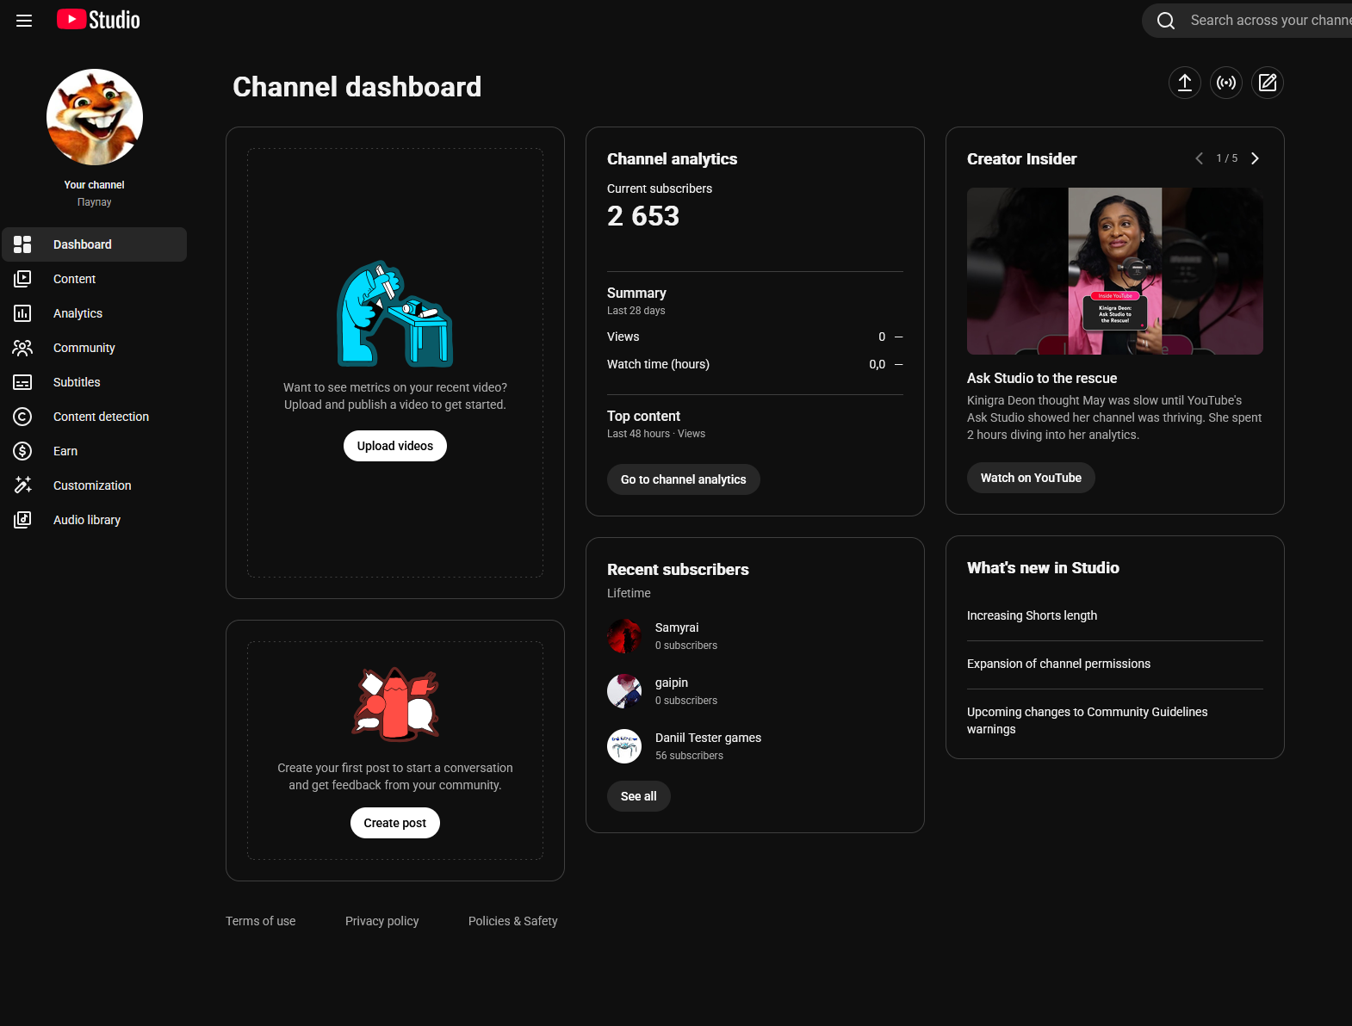Go to next Creator Insider card
This screenshot has height=1026, width=1352.
[1255, 158]
